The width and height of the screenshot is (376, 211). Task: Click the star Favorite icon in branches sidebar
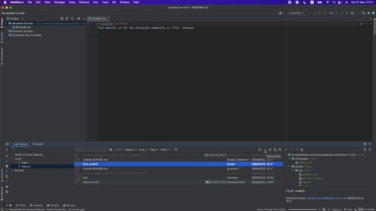pyautogui.click(x=6, y=186)
